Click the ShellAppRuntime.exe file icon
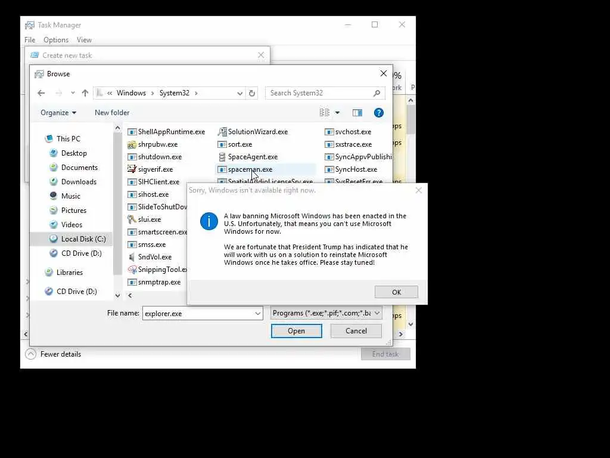This screenshot has width=610, height=458. 132,132
